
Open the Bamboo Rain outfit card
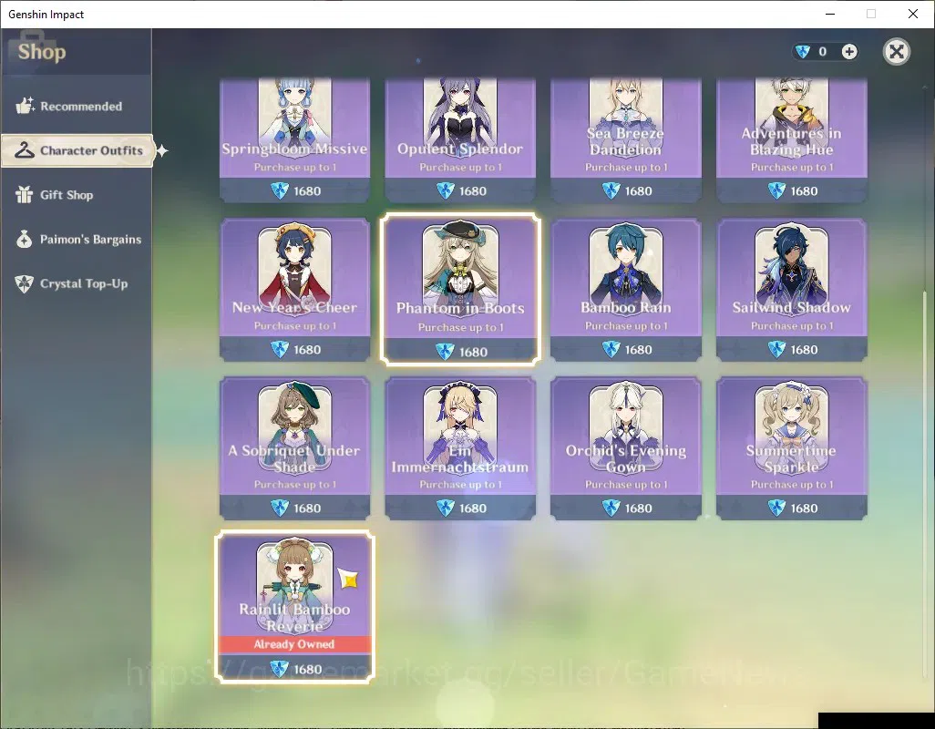pos(625,290)
